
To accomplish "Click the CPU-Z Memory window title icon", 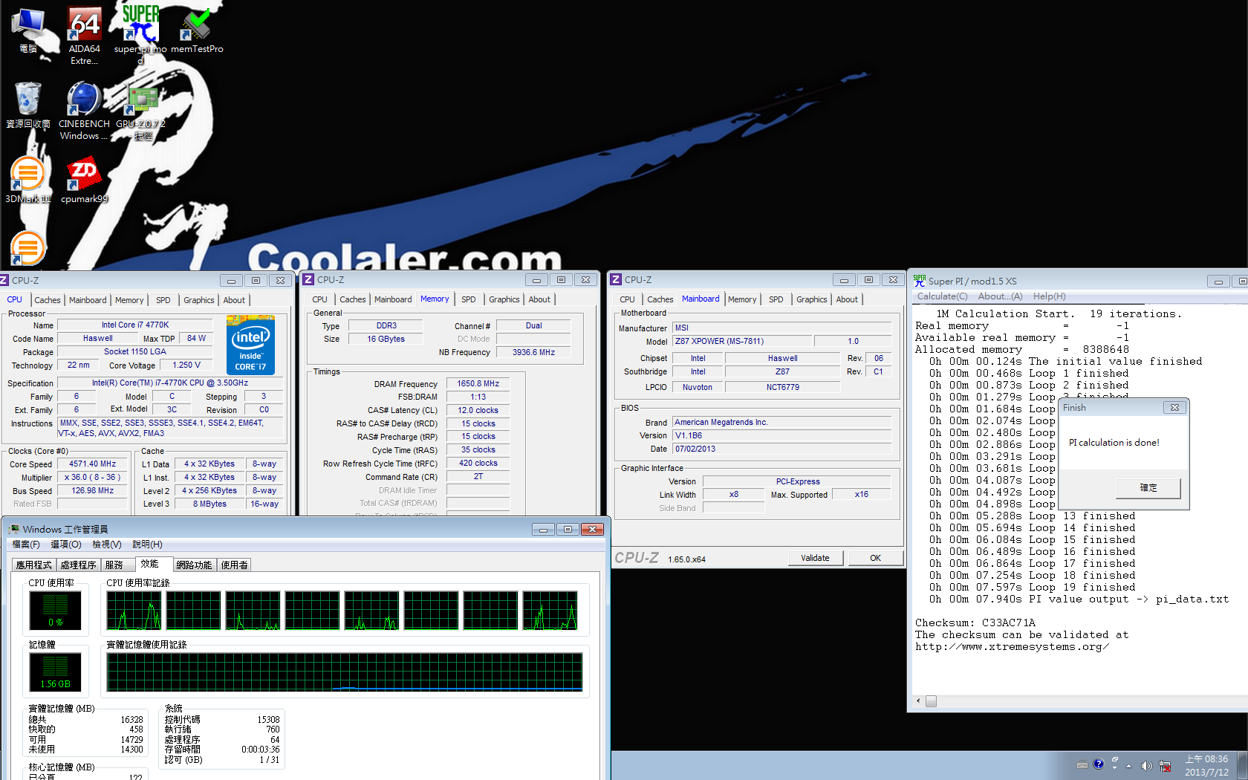I will 309,280.
